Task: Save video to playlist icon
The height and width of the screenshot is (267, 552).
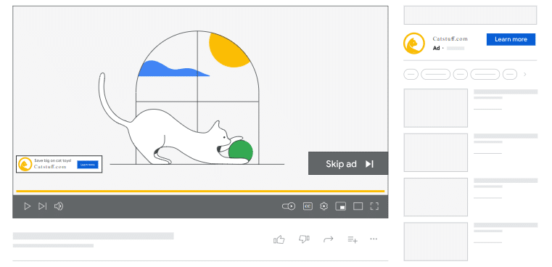Action: pyautogui.click(x=353, y=239)
